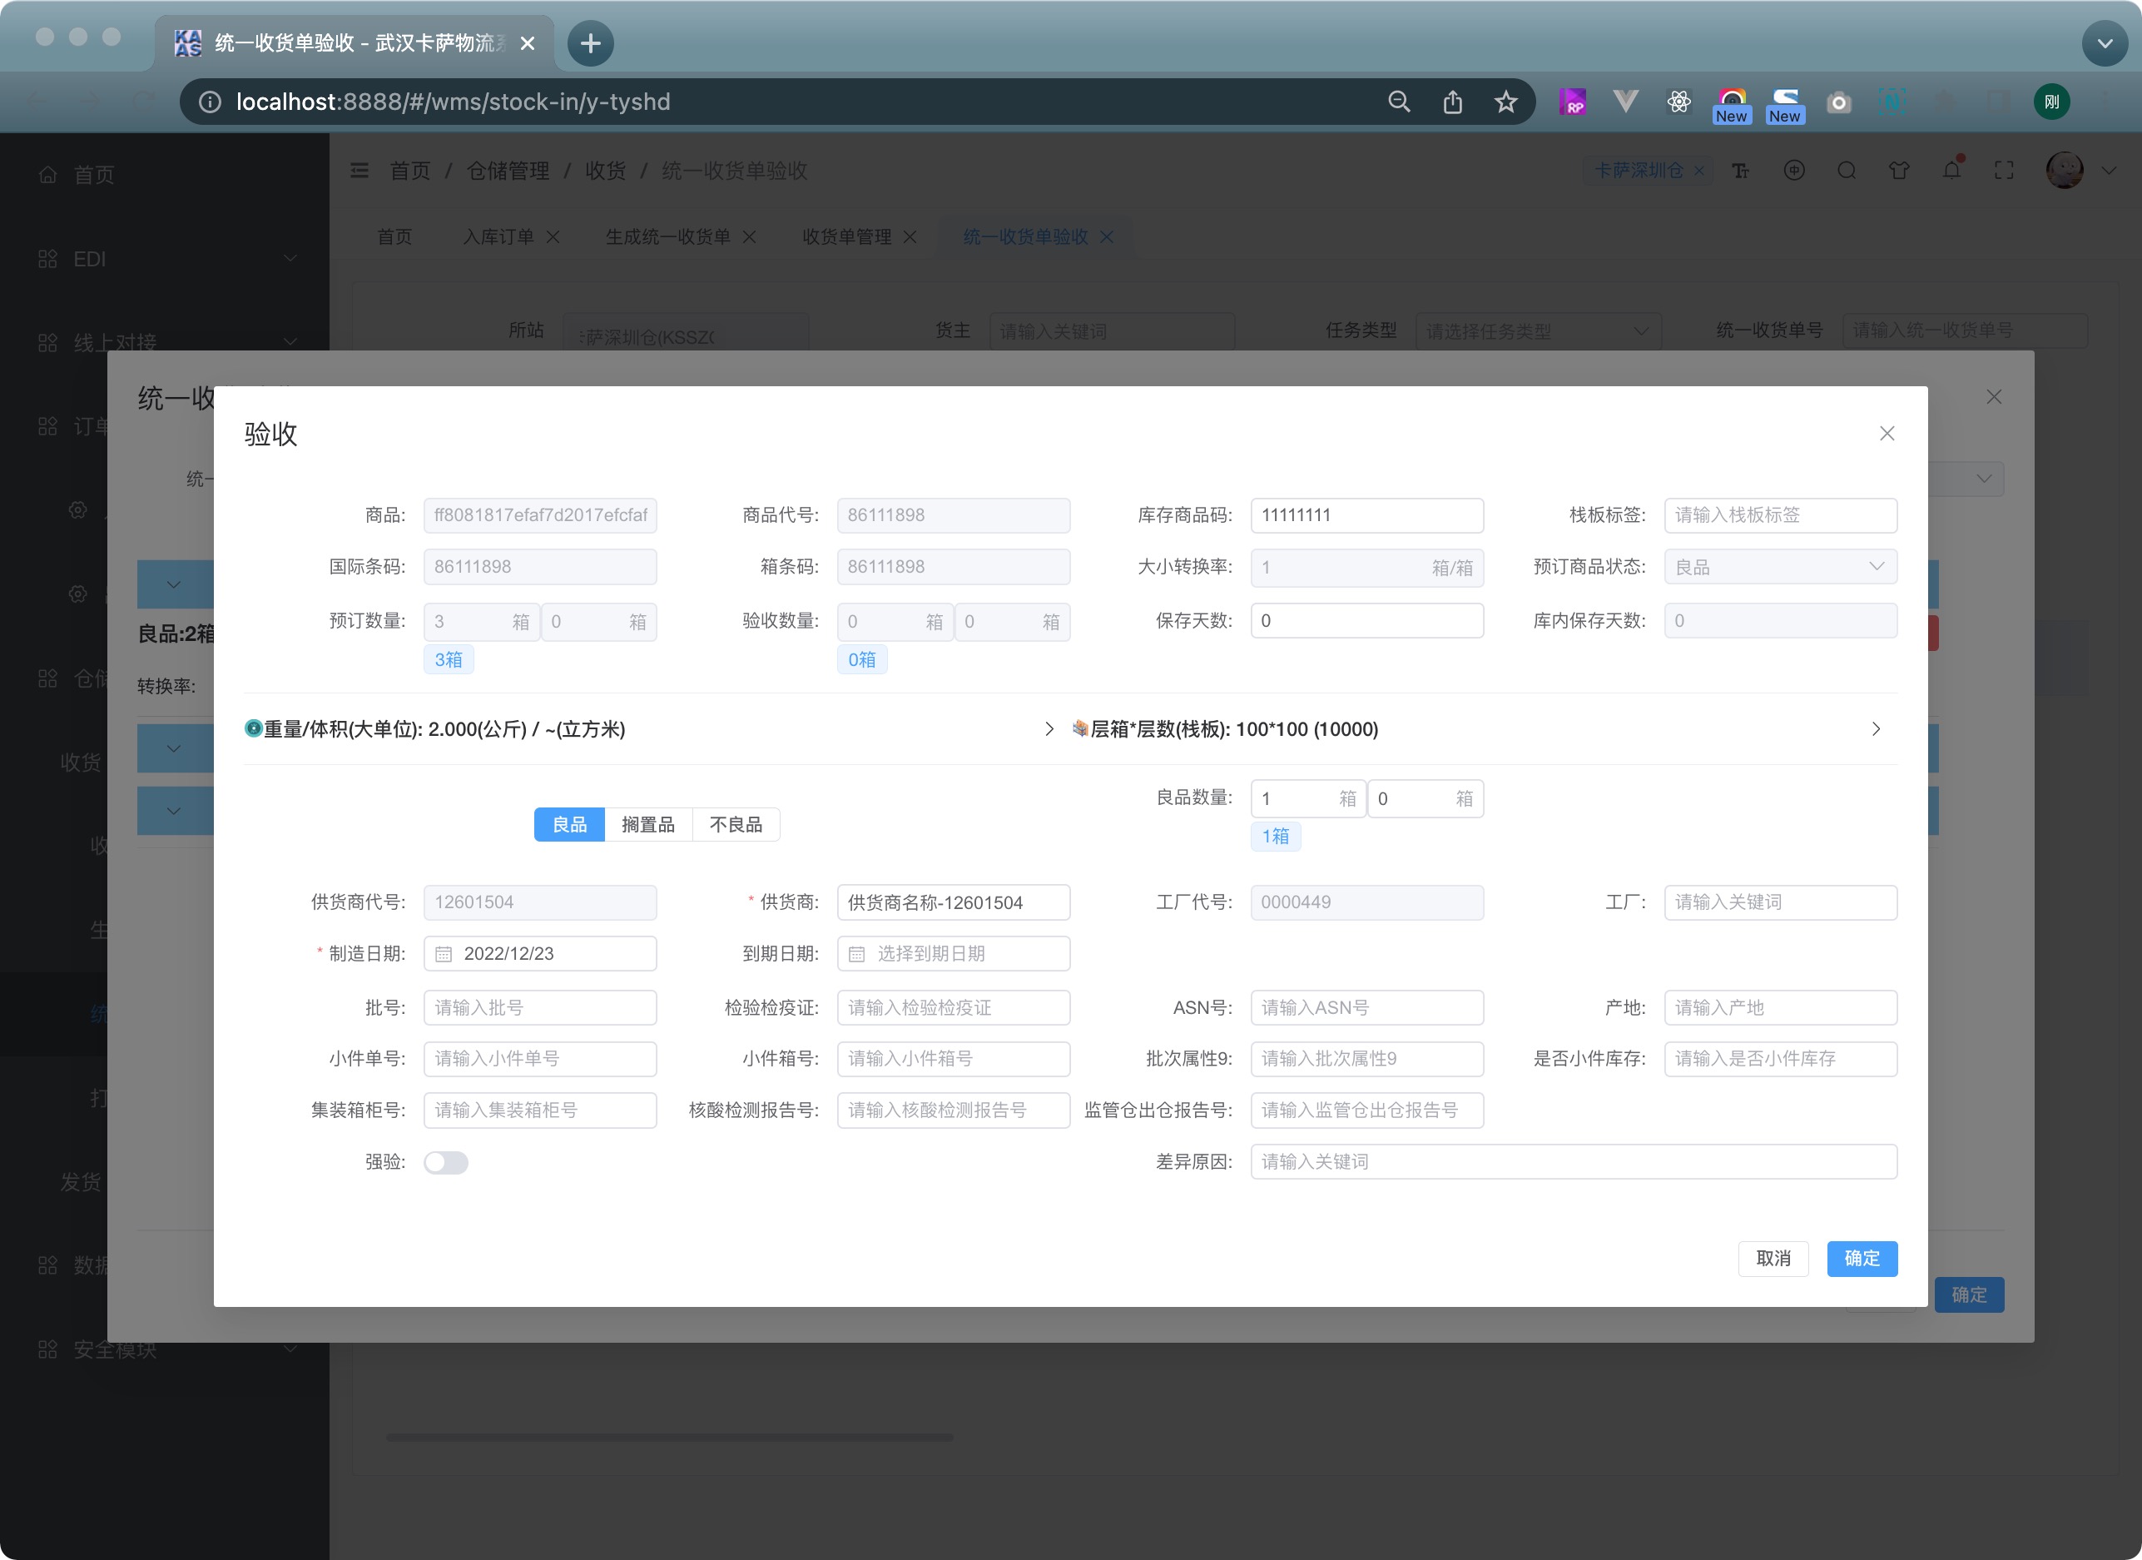Click the bookmark star icon in address bar

click(x=1505, y=102)
